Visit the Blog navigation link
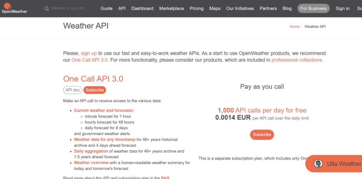362x179 pixels. pos(287,8)
